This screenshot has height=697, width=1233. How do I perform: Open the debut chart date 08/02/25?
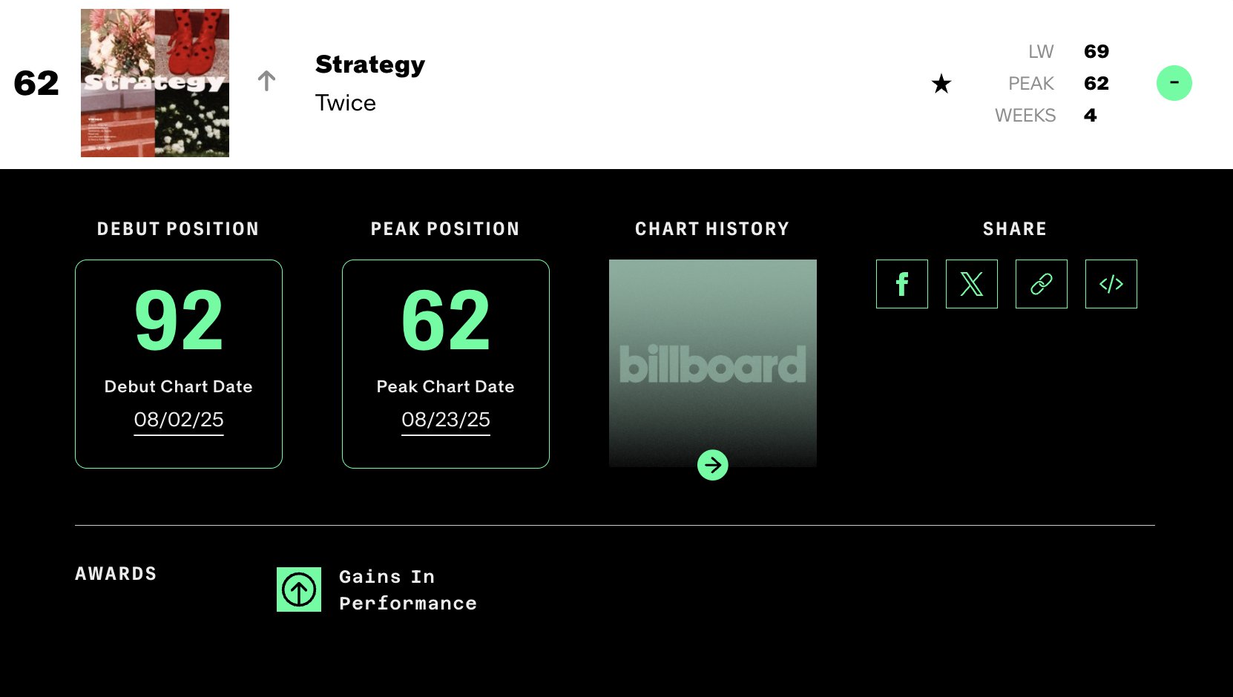point(179,420)
